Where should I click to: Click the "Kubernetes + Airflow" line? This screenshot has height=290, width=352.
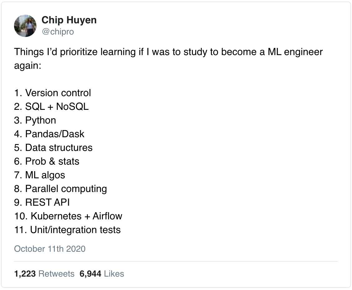tap(68, 216)
